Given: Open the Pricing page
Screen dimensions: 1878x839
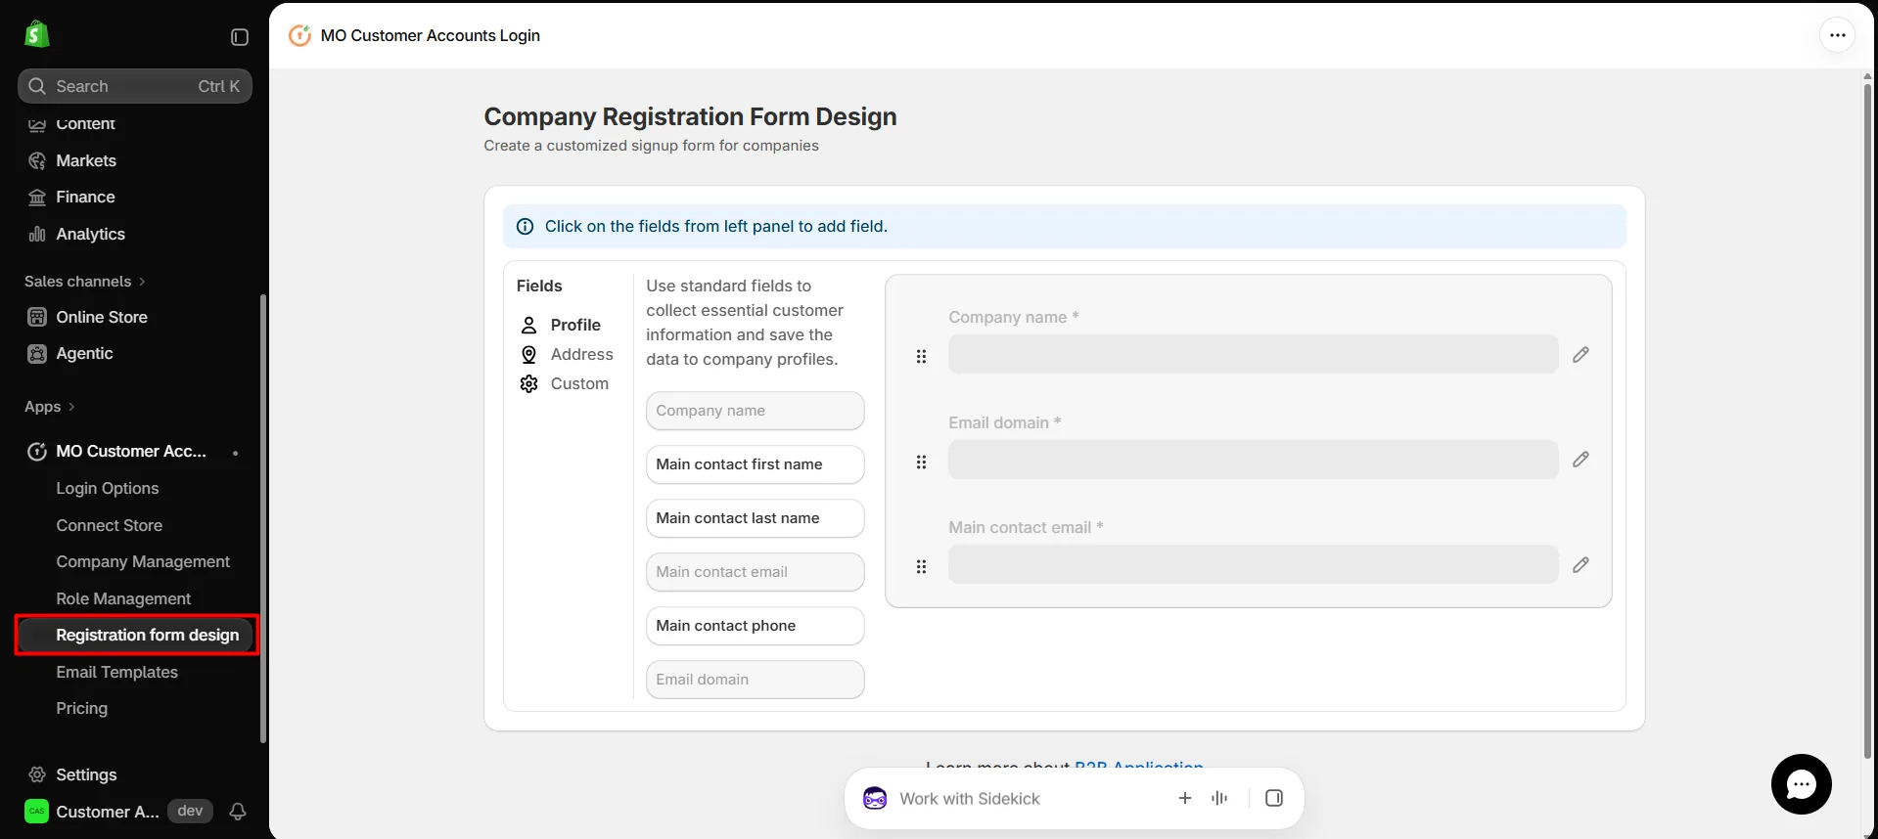Looking at the screenshot, I should point(82,708).
